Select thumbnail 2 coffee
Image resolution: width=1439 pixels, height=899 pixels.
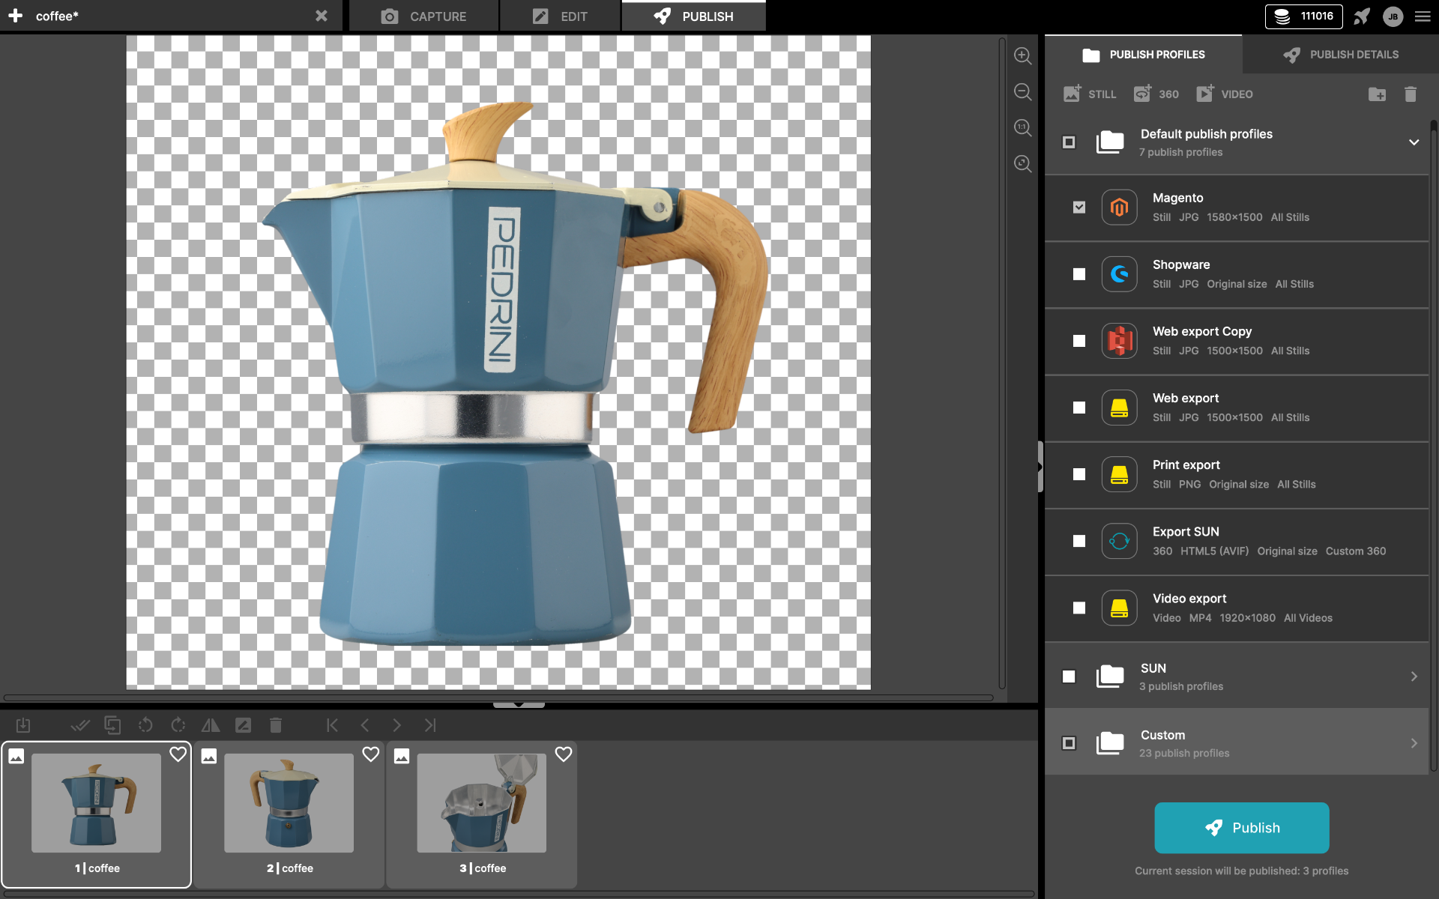coord(289,814)
